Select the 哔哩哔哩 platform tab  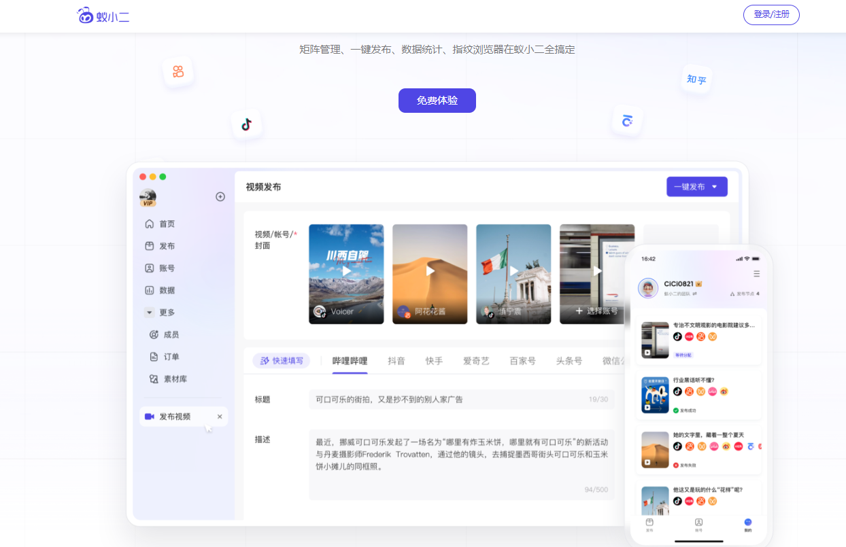click(350, 361)
